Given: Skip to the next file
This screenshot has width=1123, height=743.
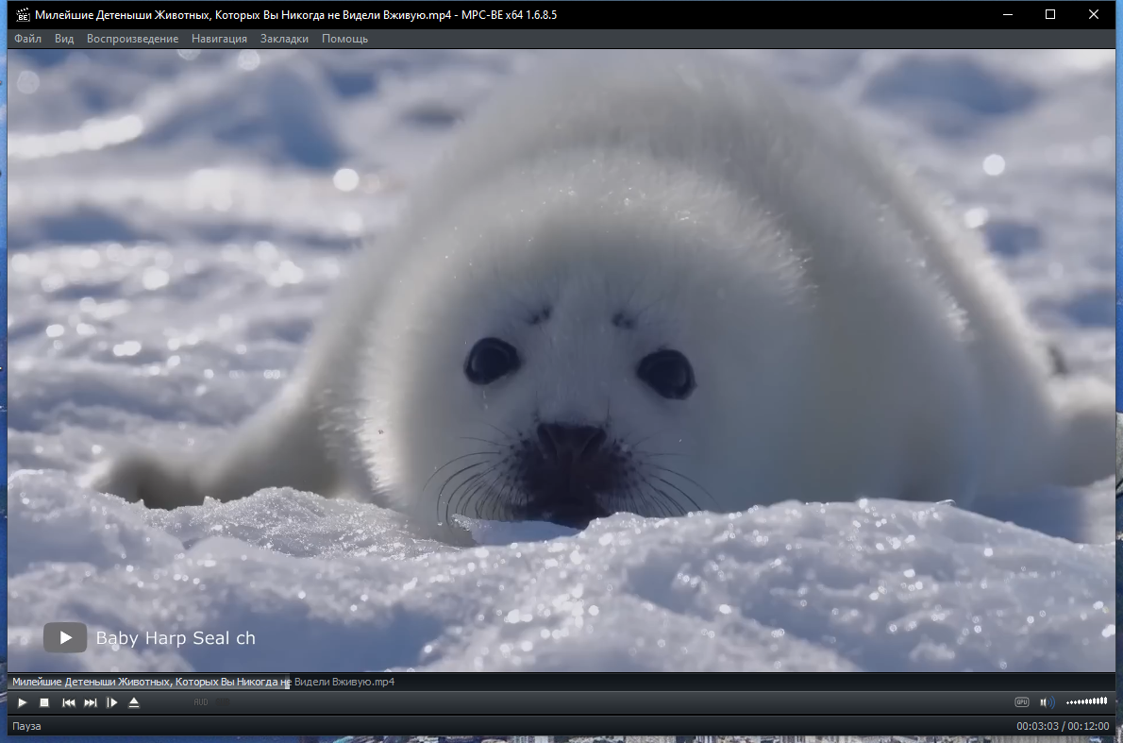Looking at the screenshot, I should [x=91, y=702].
